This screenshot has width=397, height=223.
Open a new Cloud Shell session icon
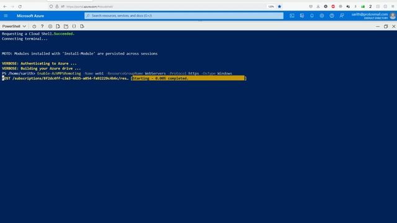pyautogui.click(x=66, y=26)
